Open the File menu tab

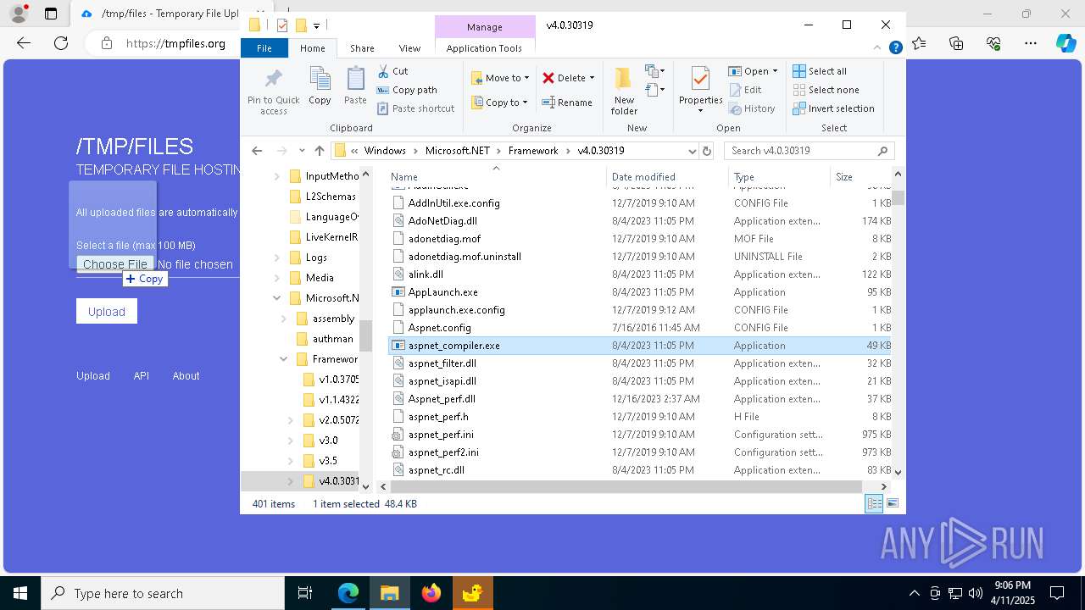pos(264,48)
